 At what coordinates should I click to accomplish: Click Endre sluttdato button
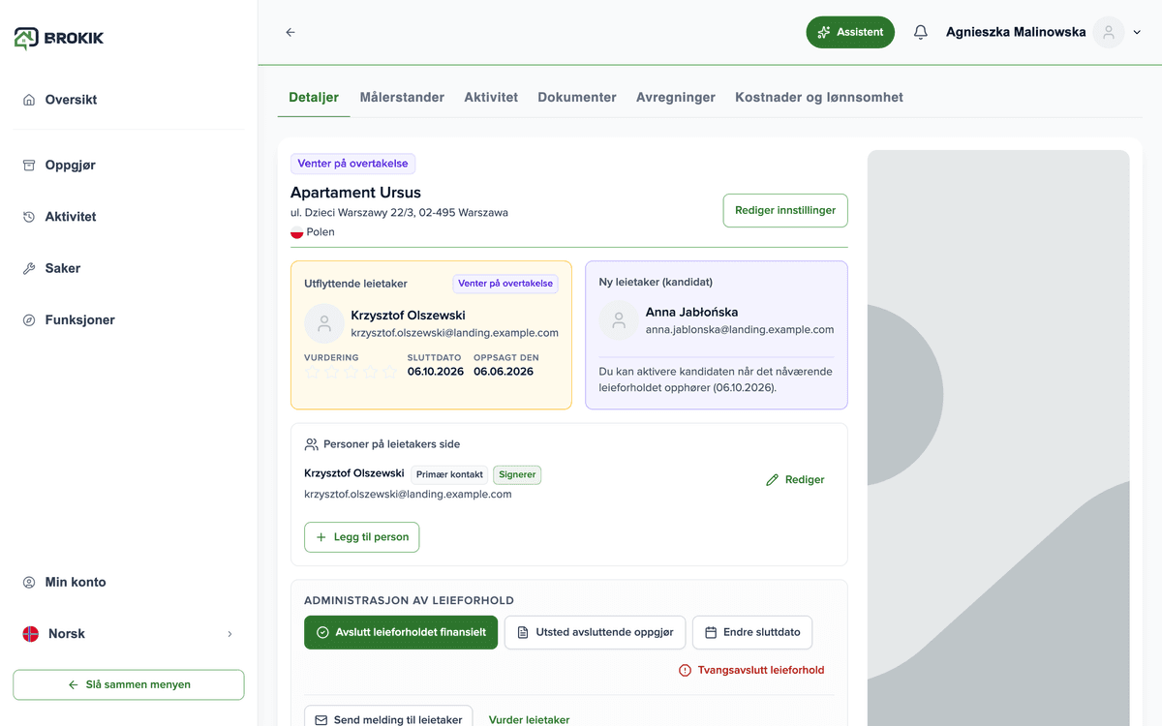click(752, 632)
